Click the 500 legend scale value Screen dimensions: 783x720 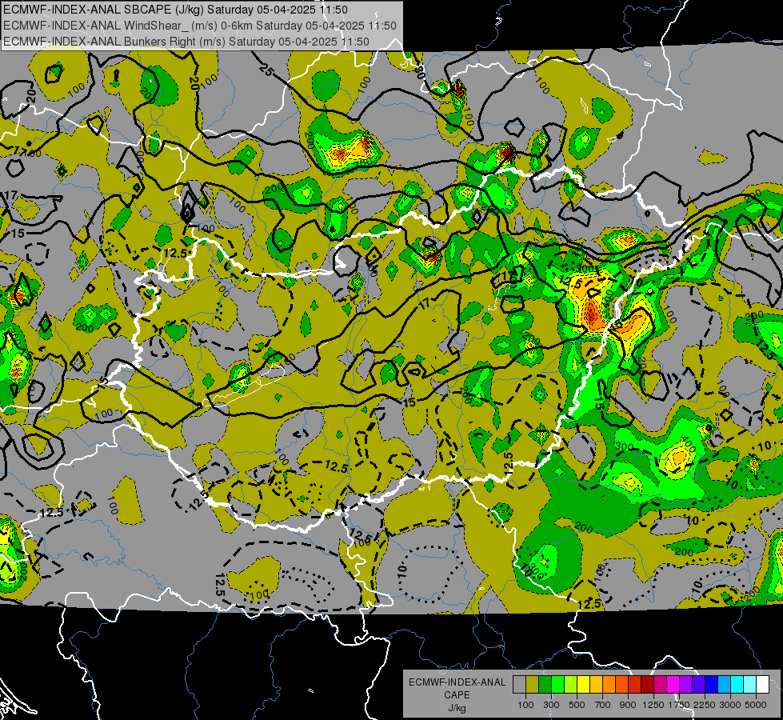[x=577, y=705]
